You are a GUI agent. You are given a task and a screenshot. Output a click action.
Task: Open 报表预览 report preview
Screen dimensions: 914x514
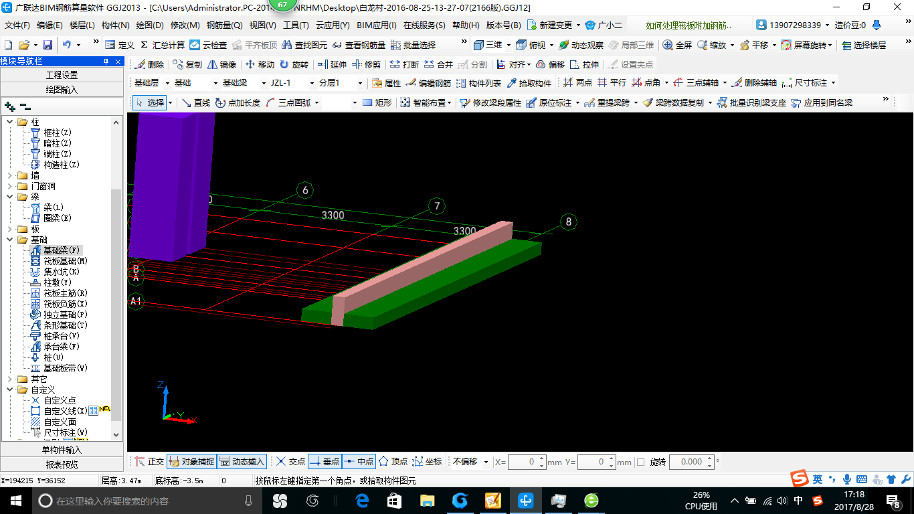[62, 464]
